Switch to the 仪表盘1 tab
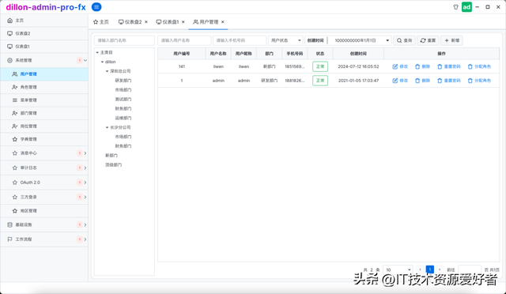 [x=168, y=22]
